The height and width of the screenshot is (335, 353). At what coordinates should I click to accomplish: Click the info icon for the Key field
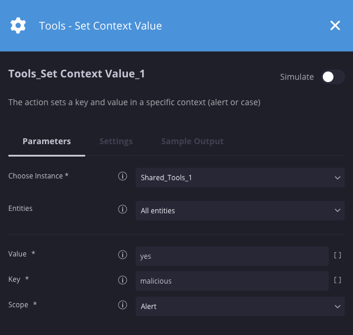tap(123, 280)
